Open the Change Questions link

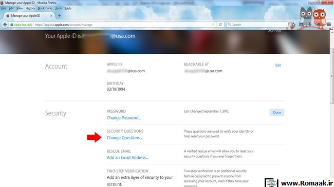tap(124, 138)
